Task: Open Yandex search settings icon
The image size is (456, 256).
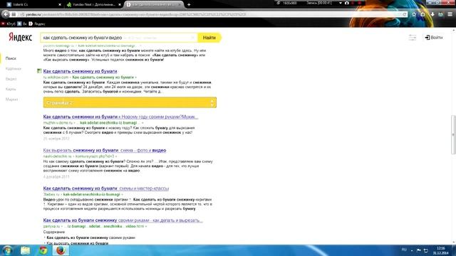Action: (x=413, y=38)
